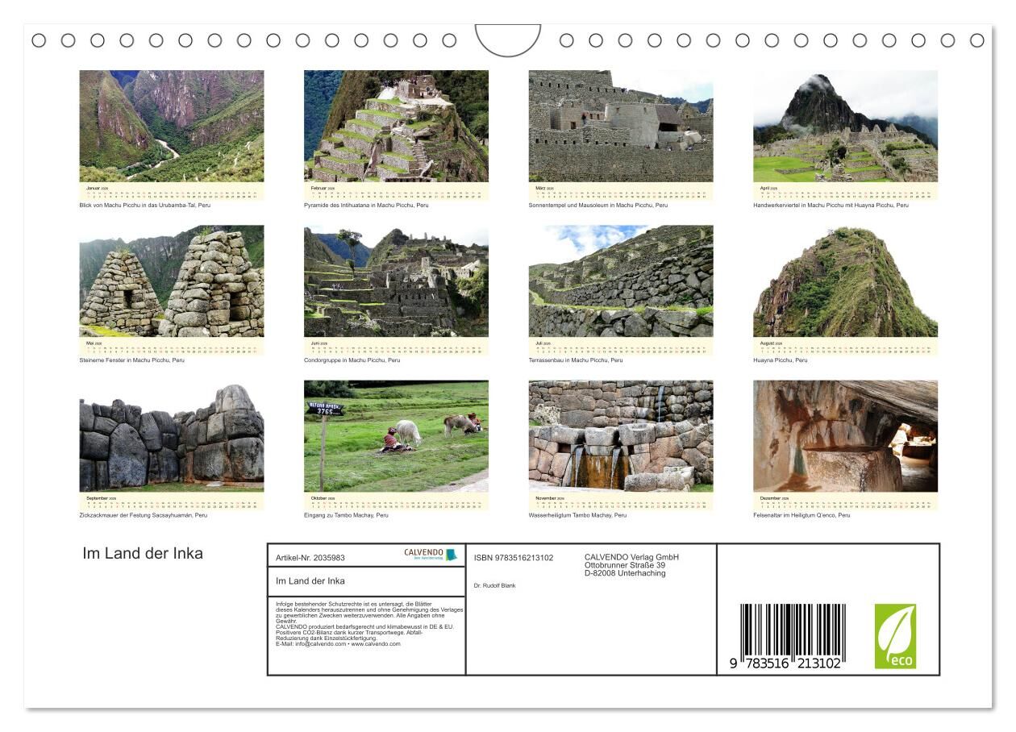Image resolution: width=1016 pixels, height=732 pixels.
Task: Select the Pyramide des Intihuatana photo
Action: coord(396,126)
